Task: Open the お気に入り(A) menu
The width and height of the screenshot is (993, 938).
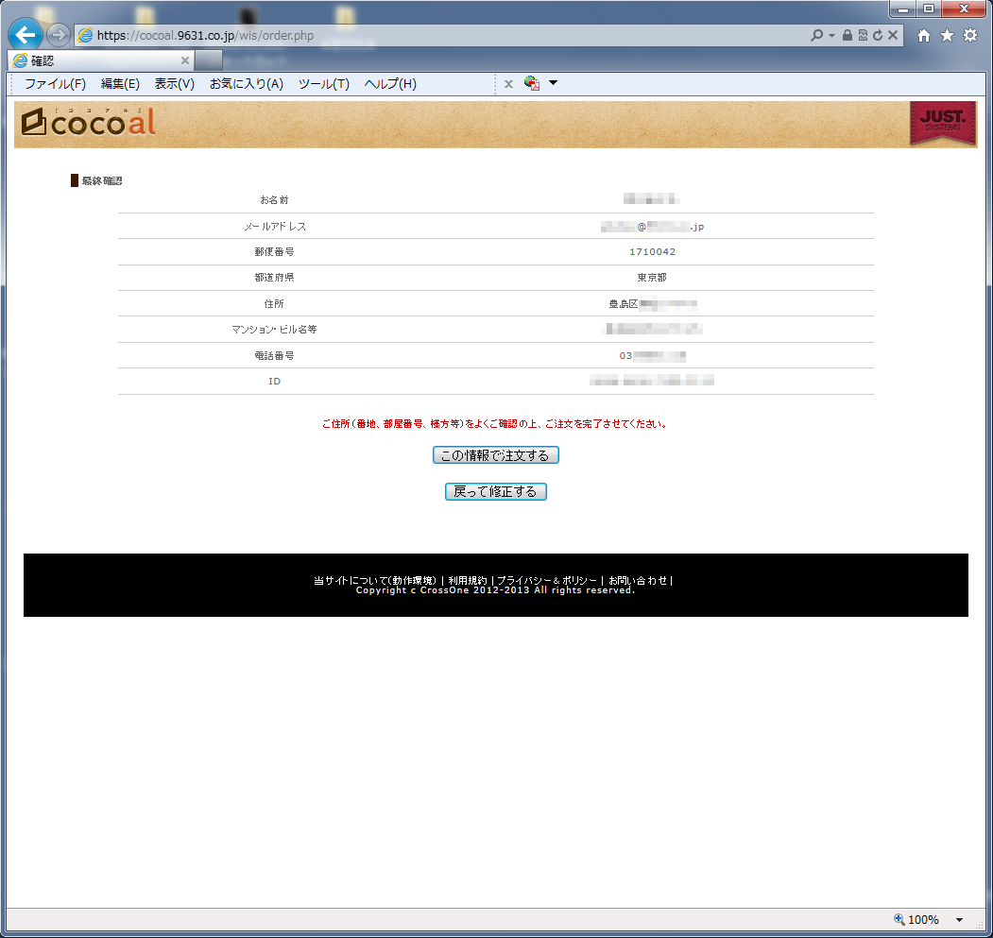Action: click(246, 84)
